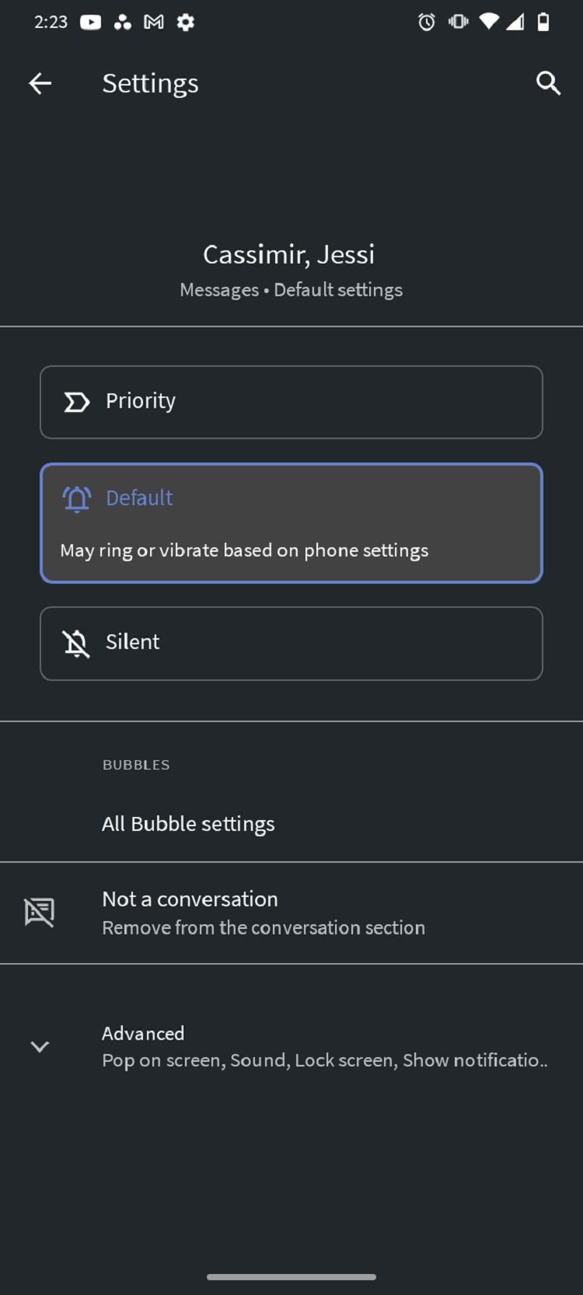Screen dimensions: 583x1295
Task: Tap the YouTube icon in status bar
Action: 90,23
